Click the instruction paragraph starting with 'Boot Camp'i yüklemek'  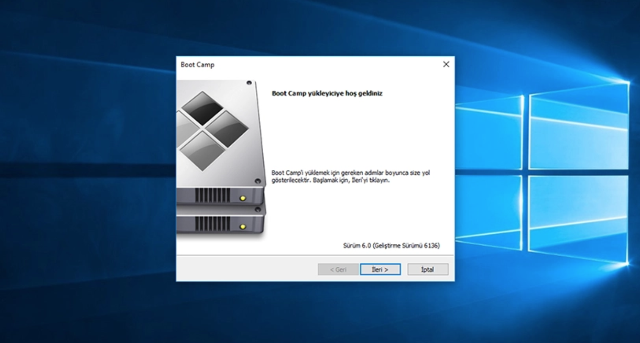pos(351,177)
